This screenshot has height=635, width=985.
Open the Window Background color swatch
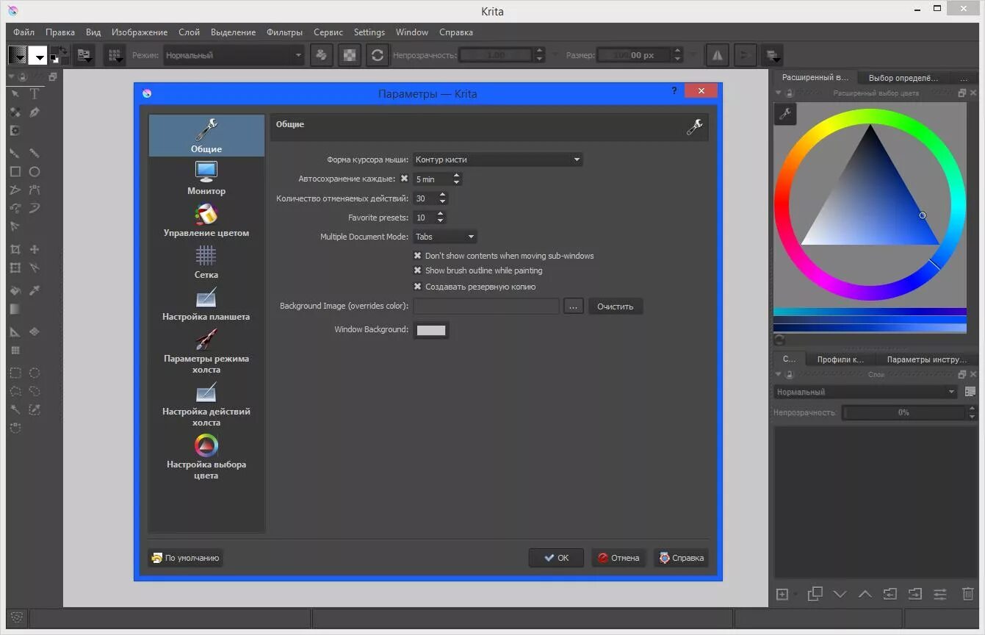tap(431, 330)
